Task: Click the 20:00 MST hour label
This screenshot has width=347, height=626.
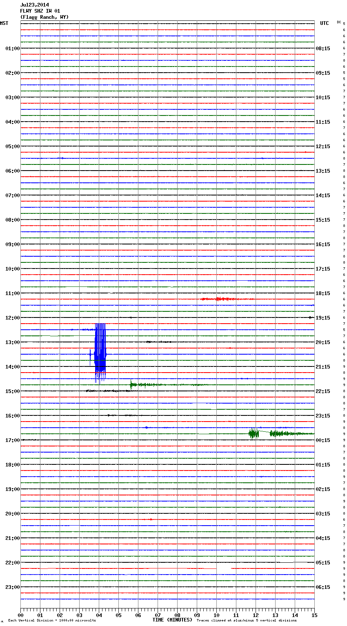Action: pos(13,514)
